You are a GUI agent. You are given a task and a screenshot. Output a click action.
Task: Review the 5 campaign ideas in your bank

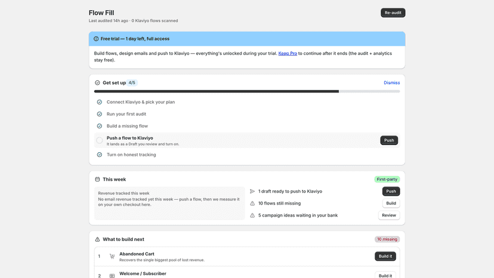tap(389, 215)
